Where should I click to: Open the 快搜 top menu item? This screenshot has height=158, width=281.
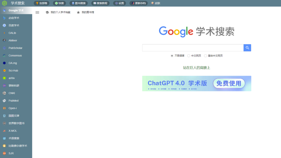60,3
